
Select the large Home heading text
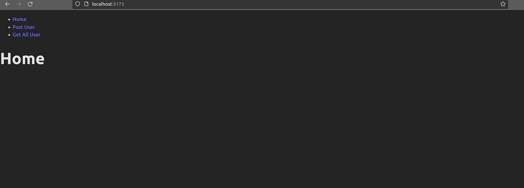click(22, 59)
